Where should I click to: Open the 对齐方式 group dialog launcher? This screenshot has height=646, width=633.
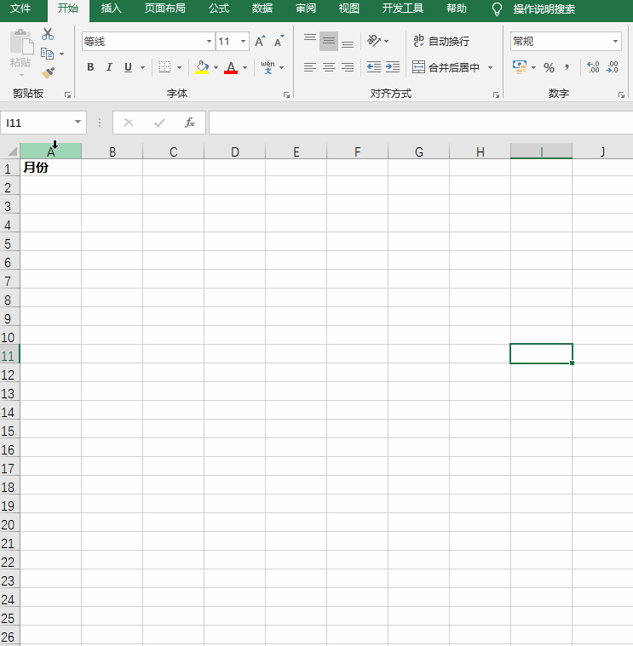click(496, 95)
